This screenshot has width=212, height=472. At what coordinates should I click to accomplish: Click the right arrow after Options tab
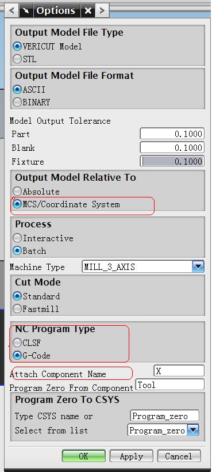[102, 11]
